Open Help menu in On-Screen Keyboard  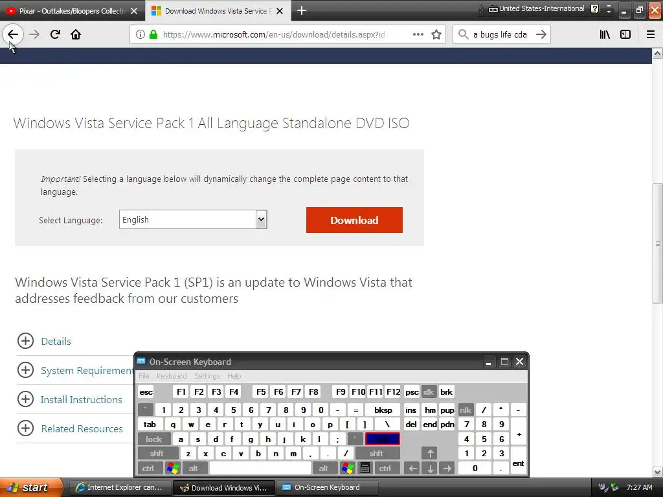point(234,376)
